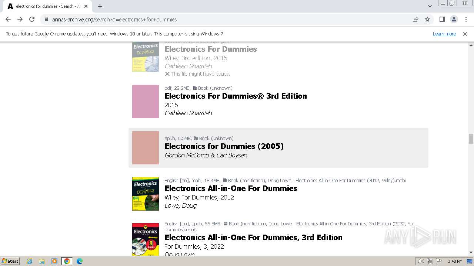Go back to the previous page
This screenshot has height=266, width=474.
pos(8,19)
